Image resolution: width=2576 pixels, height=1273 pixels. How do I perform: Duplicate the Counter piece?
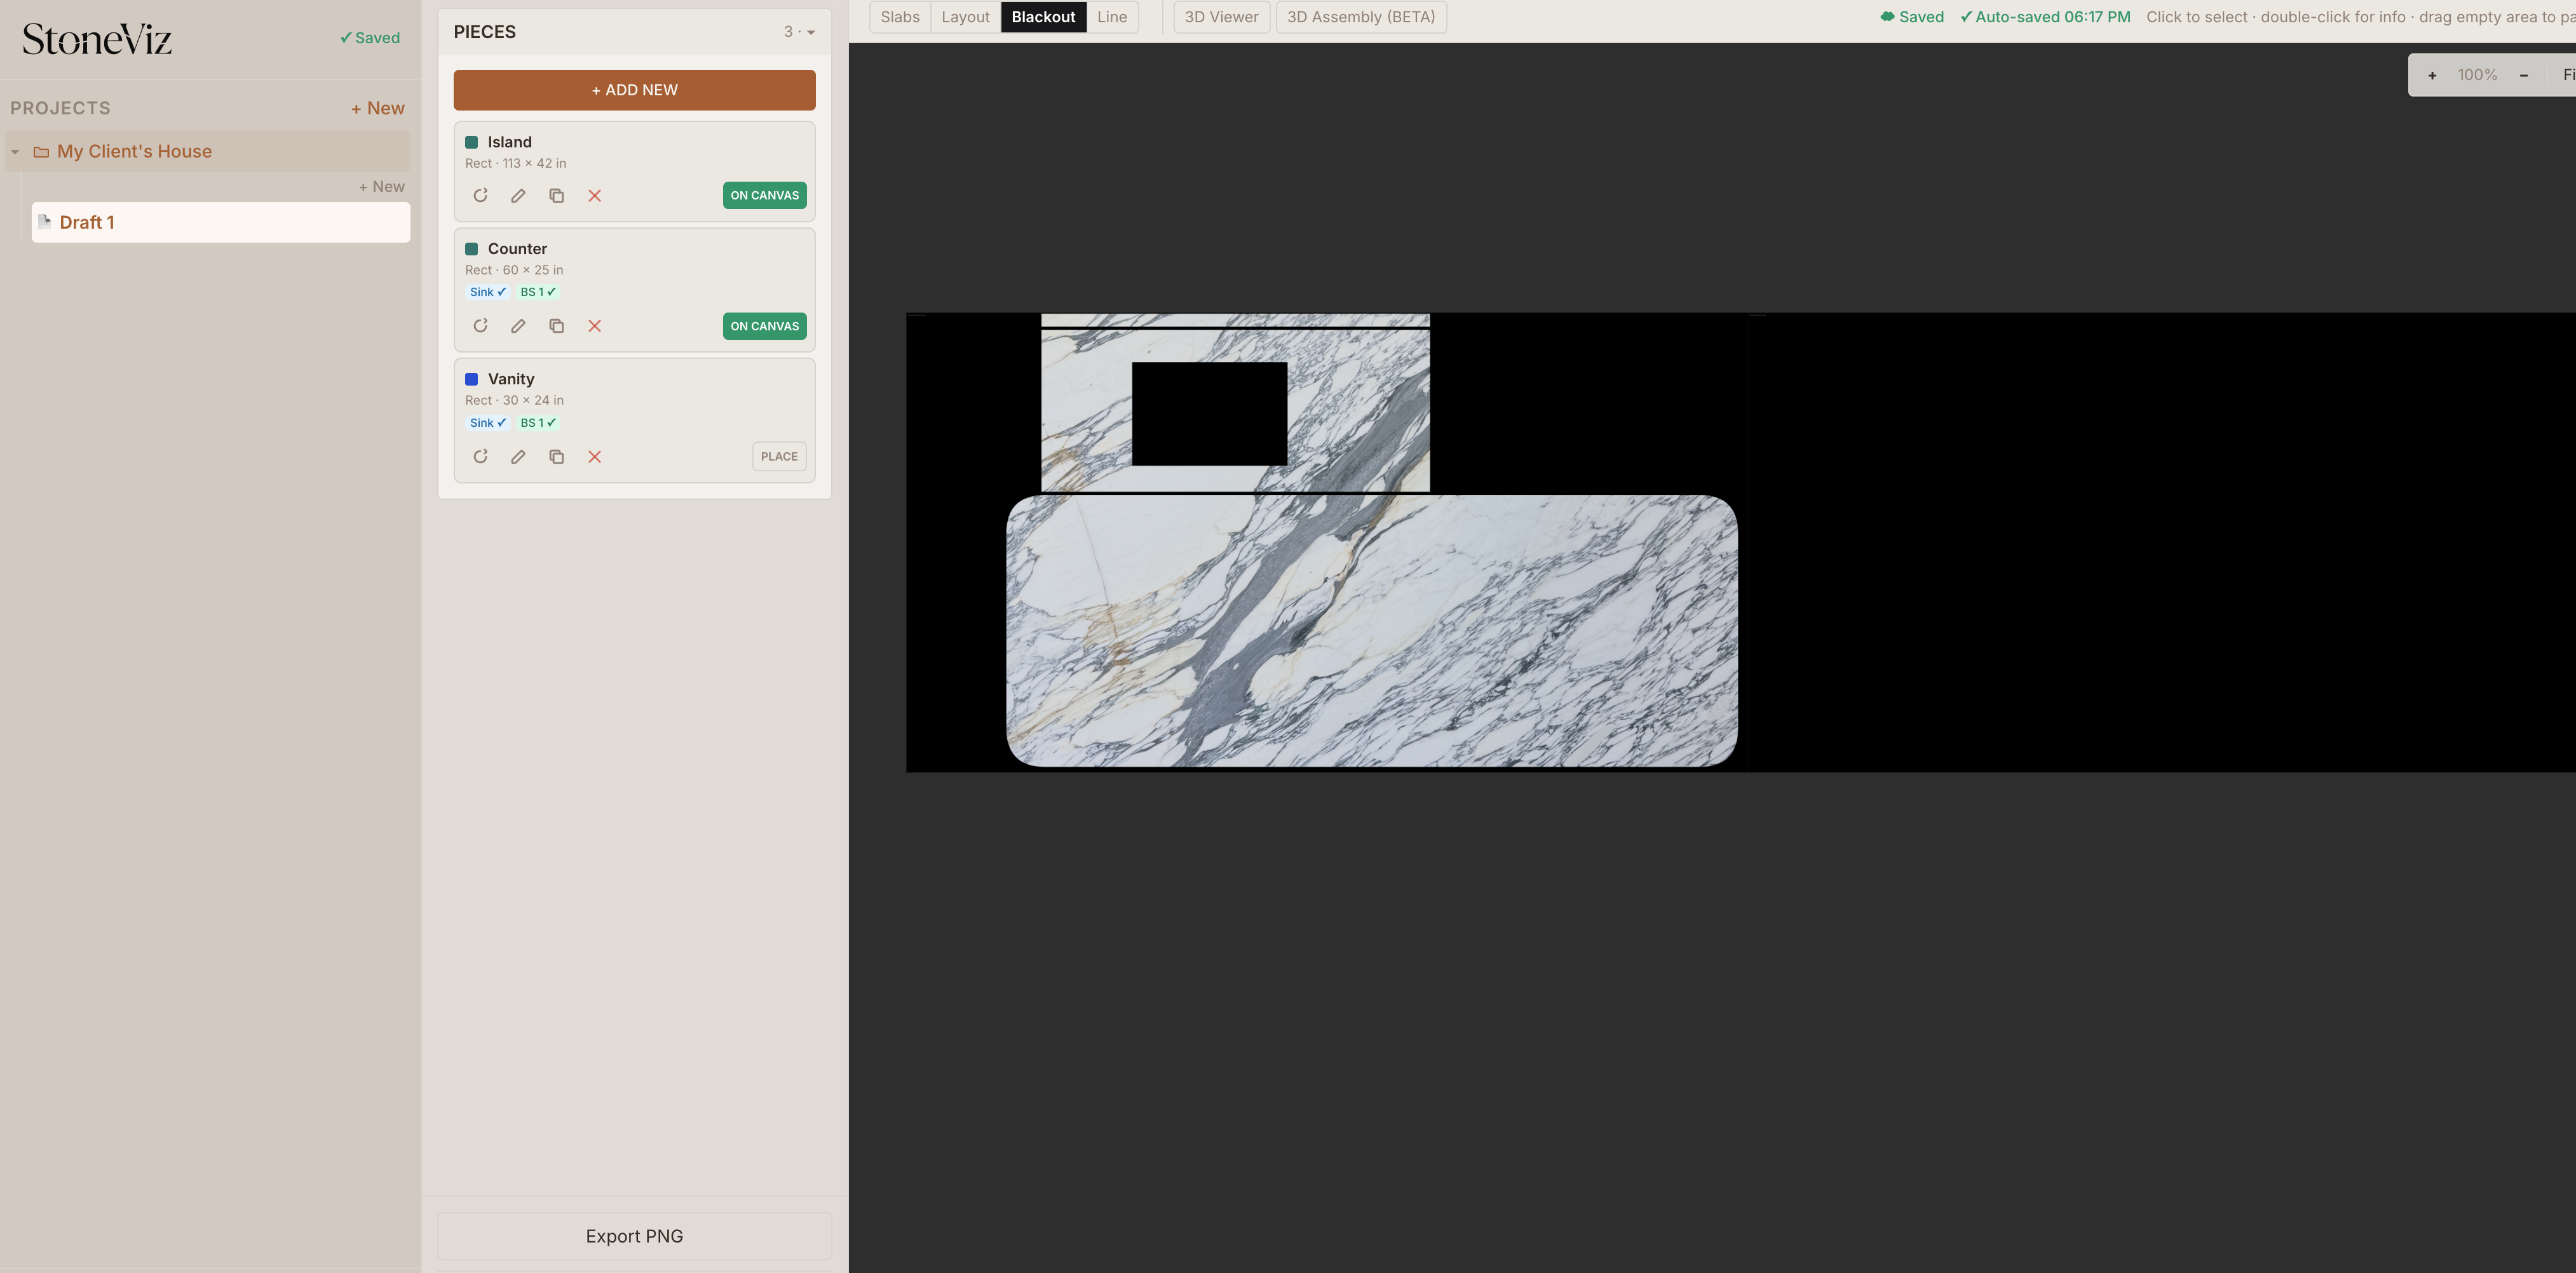(x=556, y=326)
